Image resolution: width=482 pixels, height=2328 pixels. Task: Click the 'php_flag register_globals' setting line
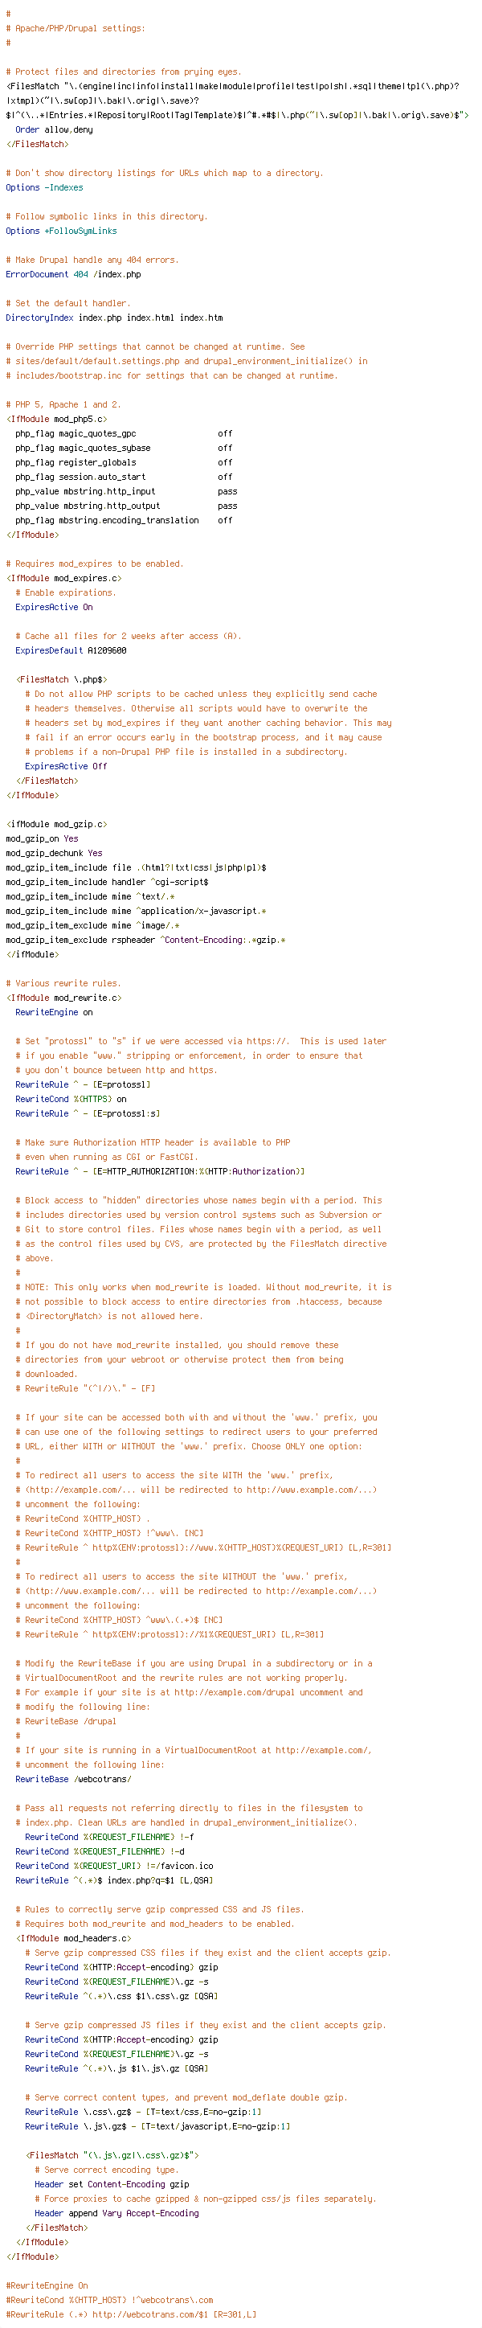[124, 463]
